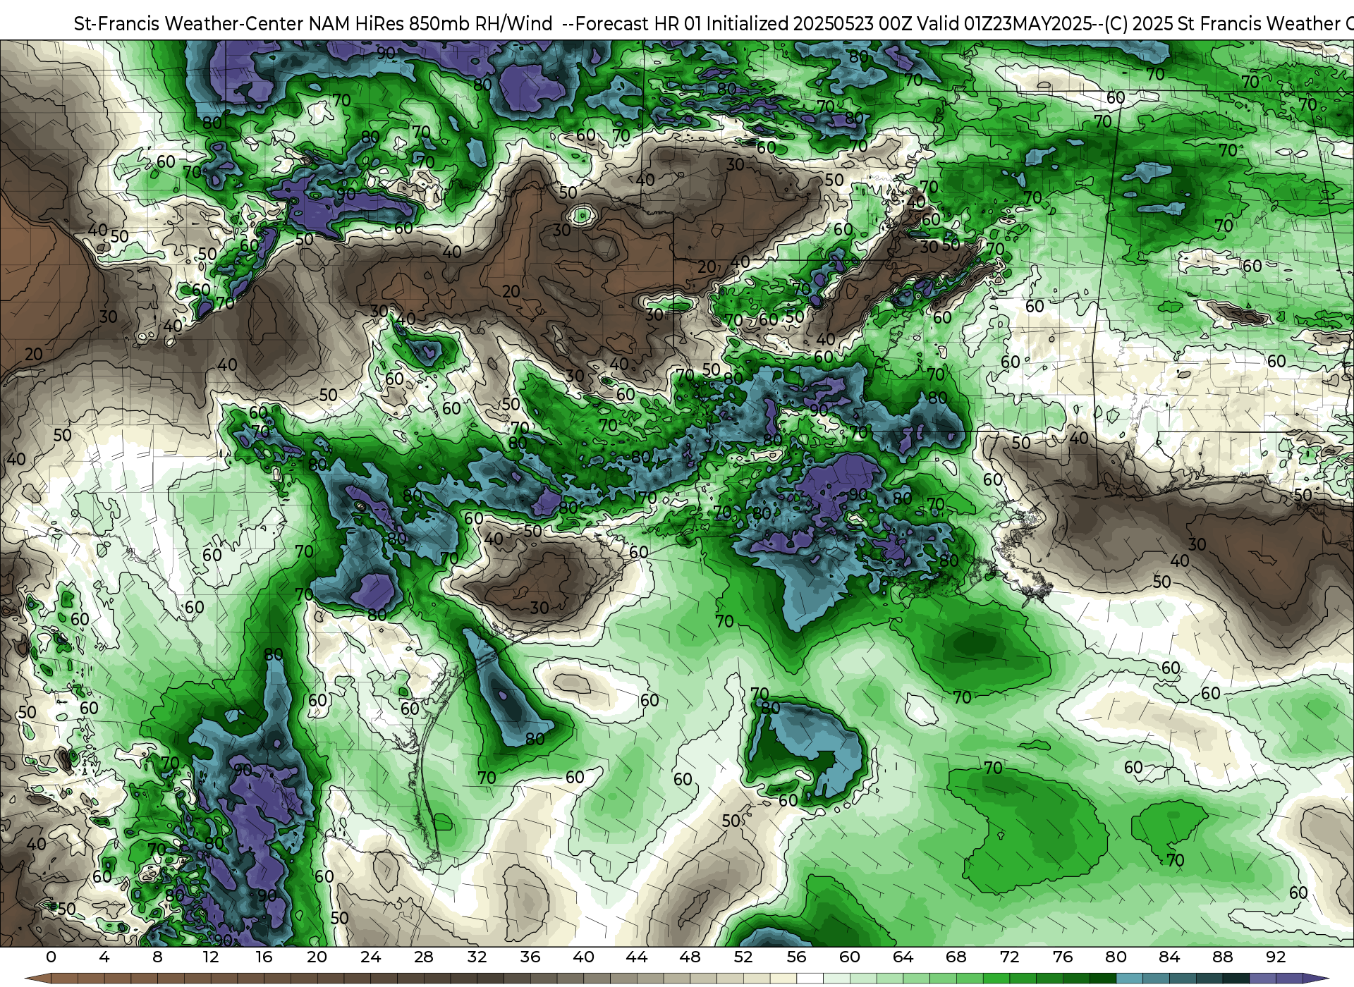Click the colorbar scale label 48
Screen dimensions: 1354x987
[x=690, y=957]
